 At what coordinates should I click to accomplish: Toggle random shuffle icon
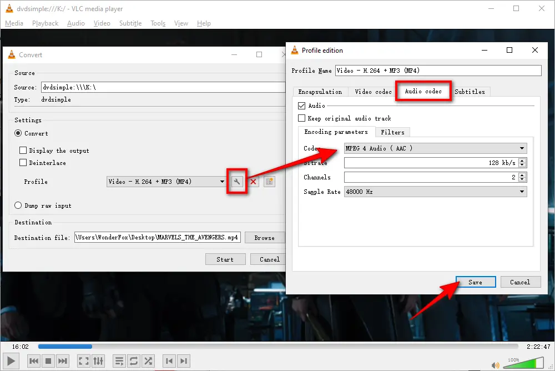click(x=148, y=361)
